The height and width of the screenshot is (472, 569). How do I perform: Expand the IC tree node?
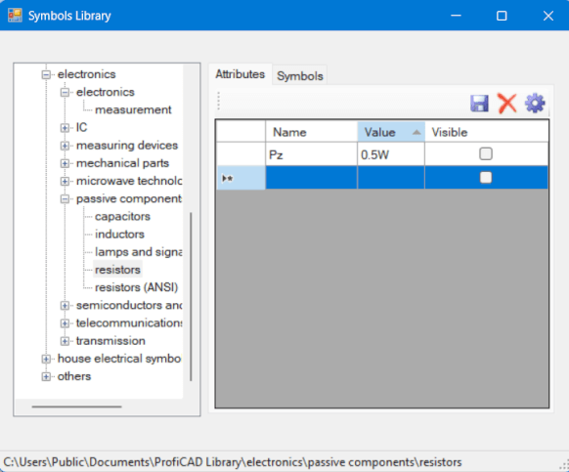(x=65, y=128)
